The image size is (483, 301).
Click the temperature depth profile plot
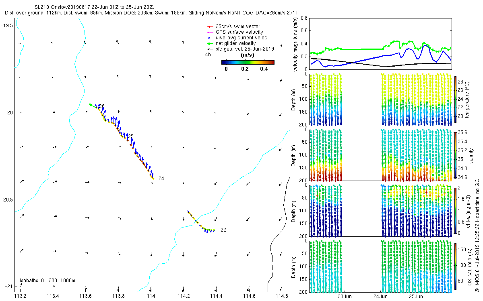380,99
